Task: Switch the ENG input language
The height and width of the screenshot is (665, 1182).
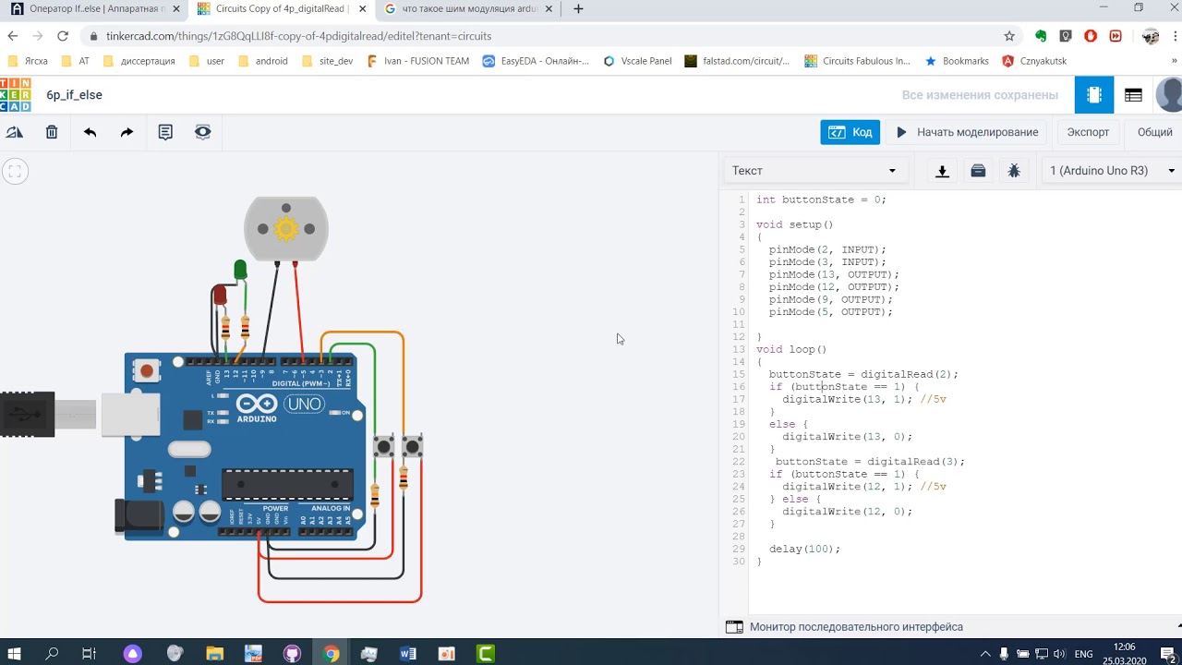Action: (1084, 654)
